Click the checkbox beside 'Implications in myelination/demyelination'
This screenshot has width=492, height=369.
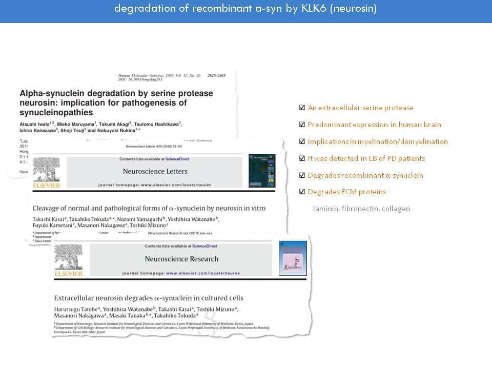pos(302,141)
